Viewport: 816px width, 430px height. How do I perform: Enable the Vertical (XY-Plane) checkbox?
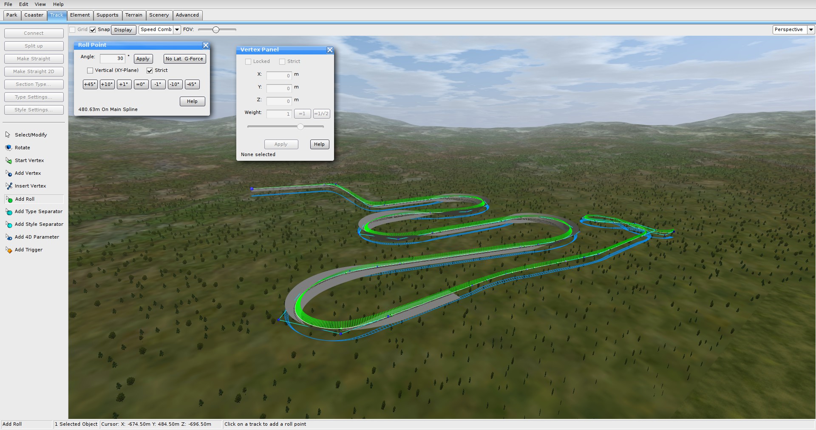click(90, 71)
